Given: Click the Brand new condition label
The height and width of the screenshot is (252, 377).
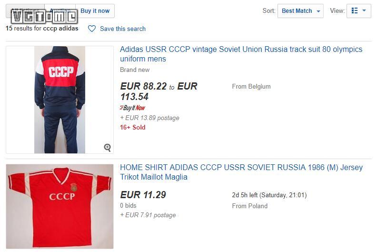Looking at the screenshot, I should pyautogui.click(x=135, y=70).
